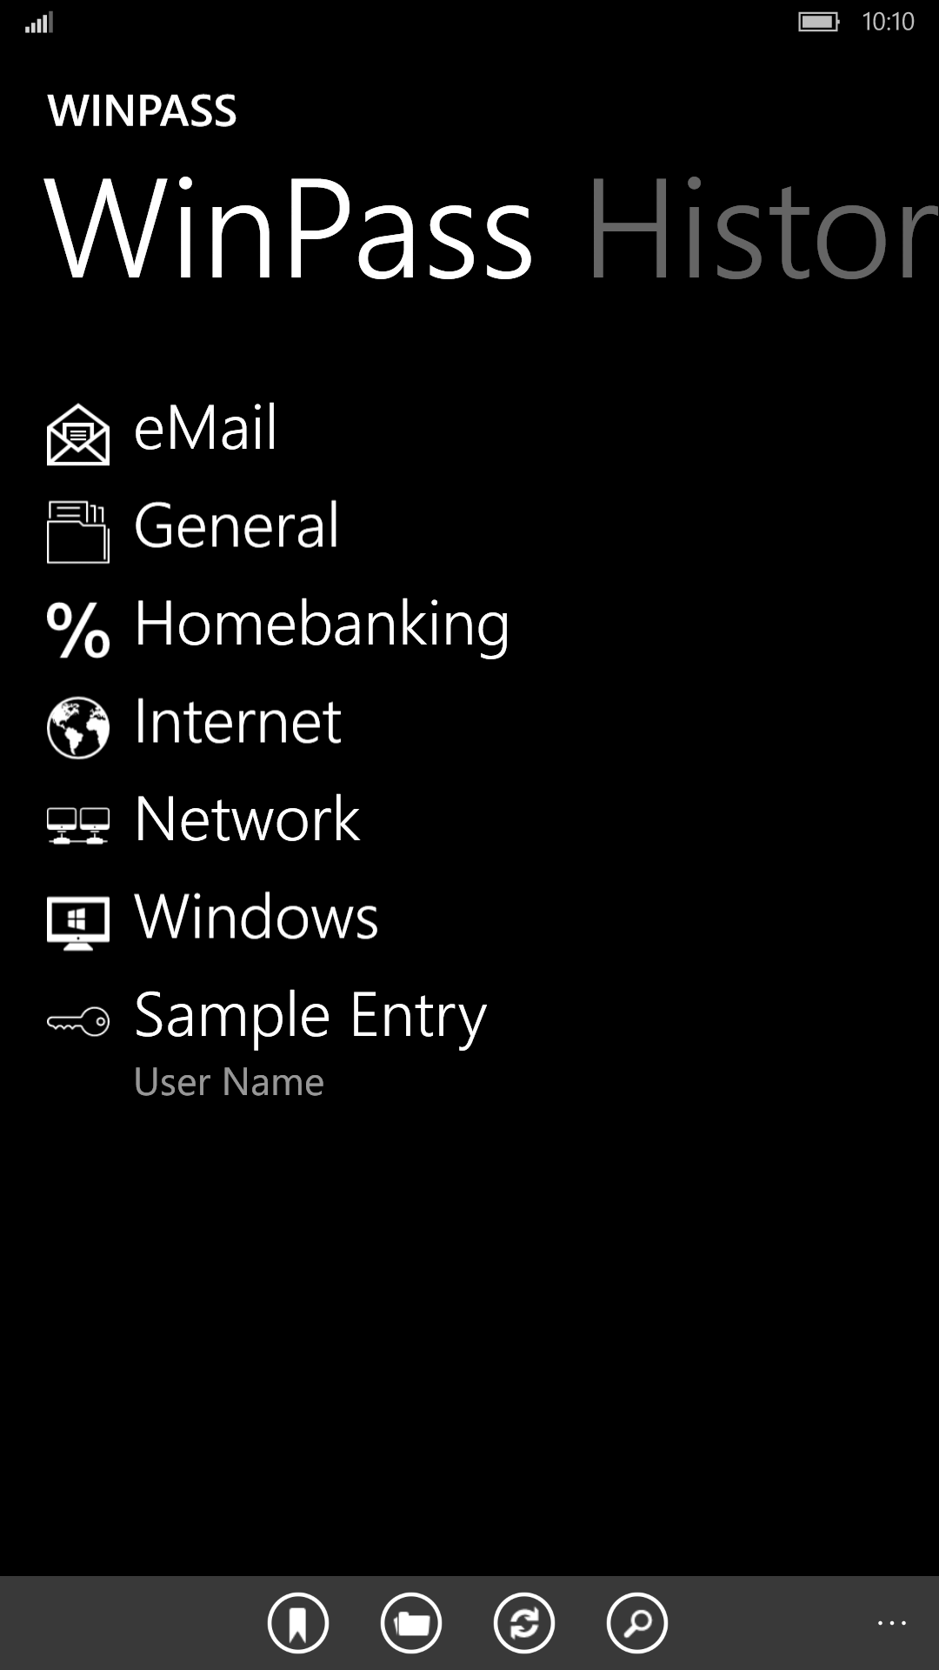Image resolution: width=939 pixels, height=1670 pixels.
Task: Open search with the magnifier button
Action: pyautogui.click(x=637, y=1623)
